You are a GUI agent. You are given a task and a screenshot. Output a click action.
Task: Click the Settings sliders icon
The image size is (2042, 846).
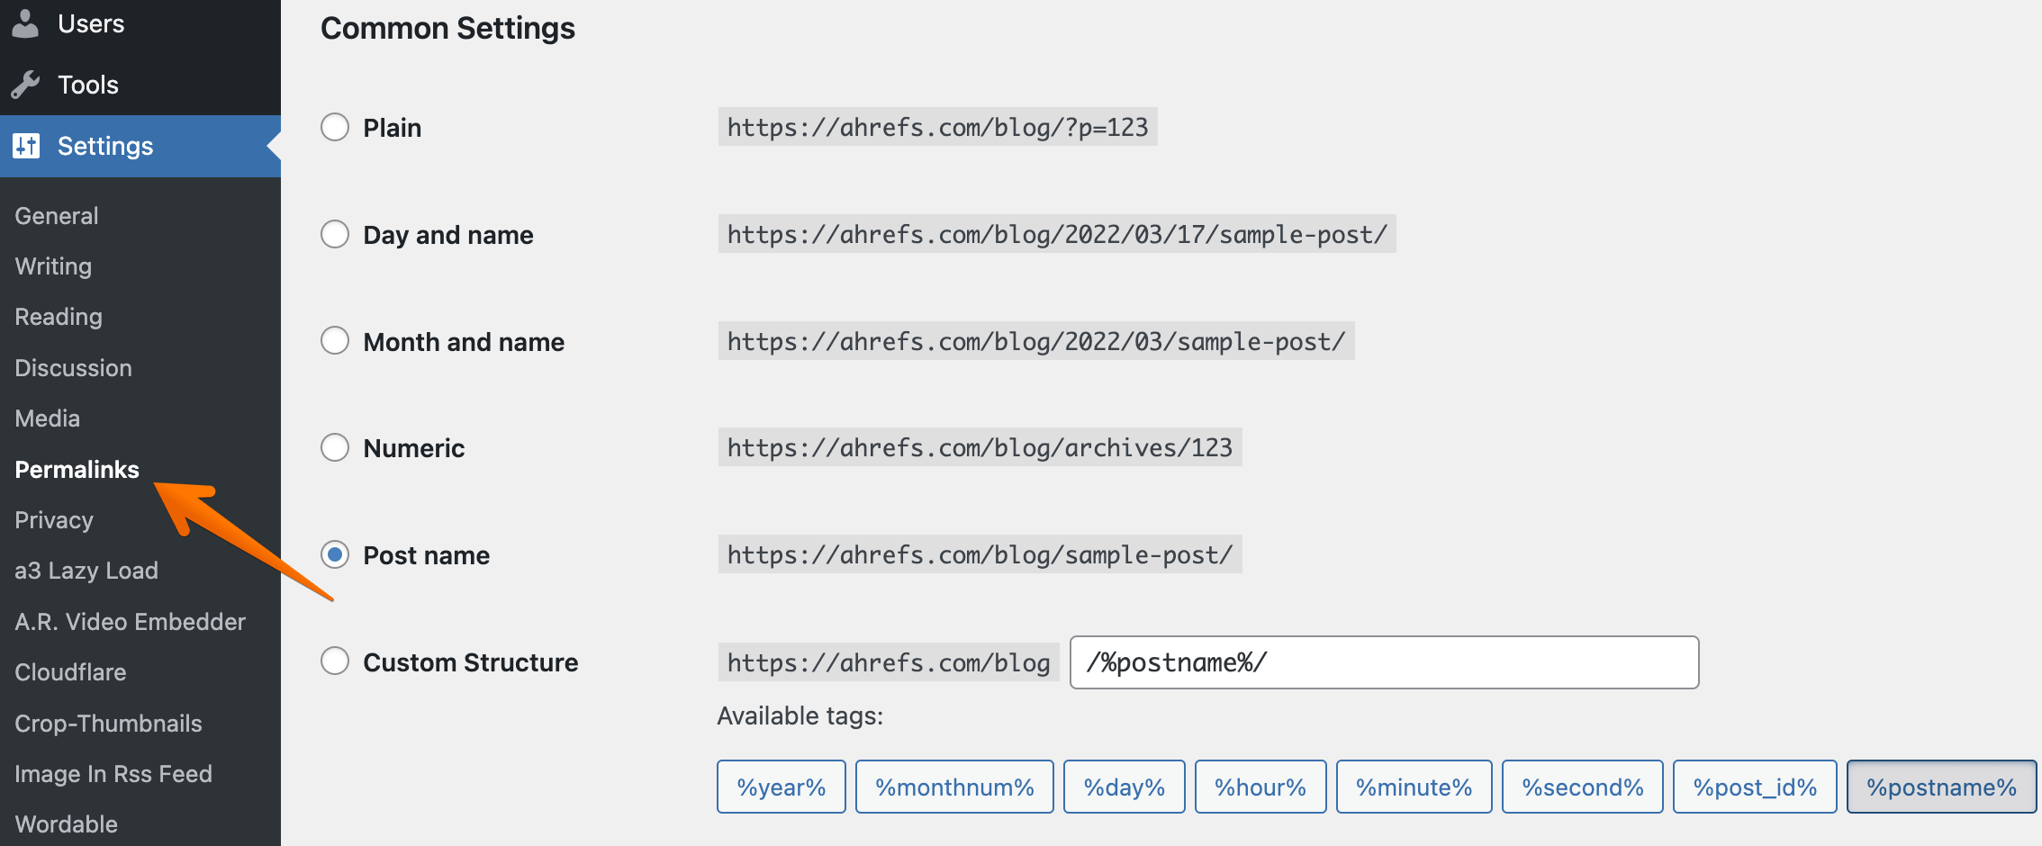click(26, 145)
